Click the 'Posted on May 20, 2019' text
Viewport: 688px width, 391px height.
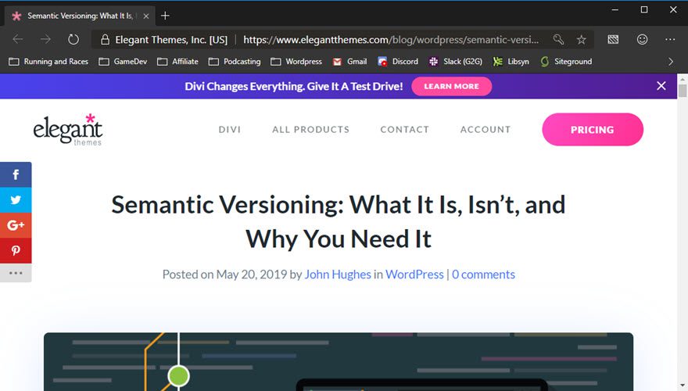tap(224, 274)
